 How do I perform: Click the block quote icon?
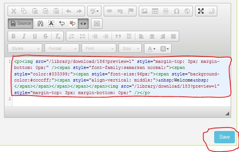118,36
